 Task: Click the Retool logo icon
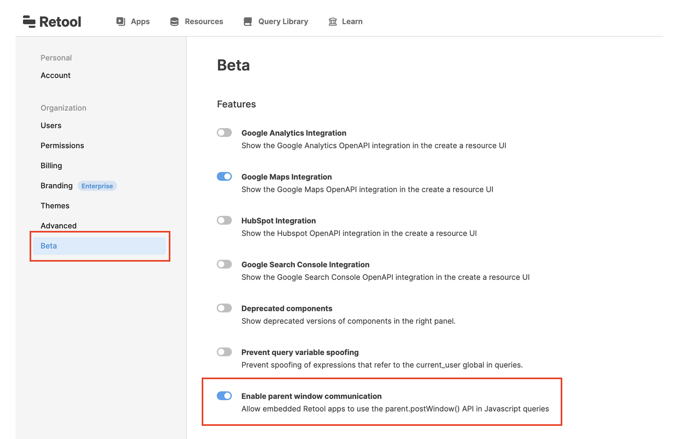point(29,22)
